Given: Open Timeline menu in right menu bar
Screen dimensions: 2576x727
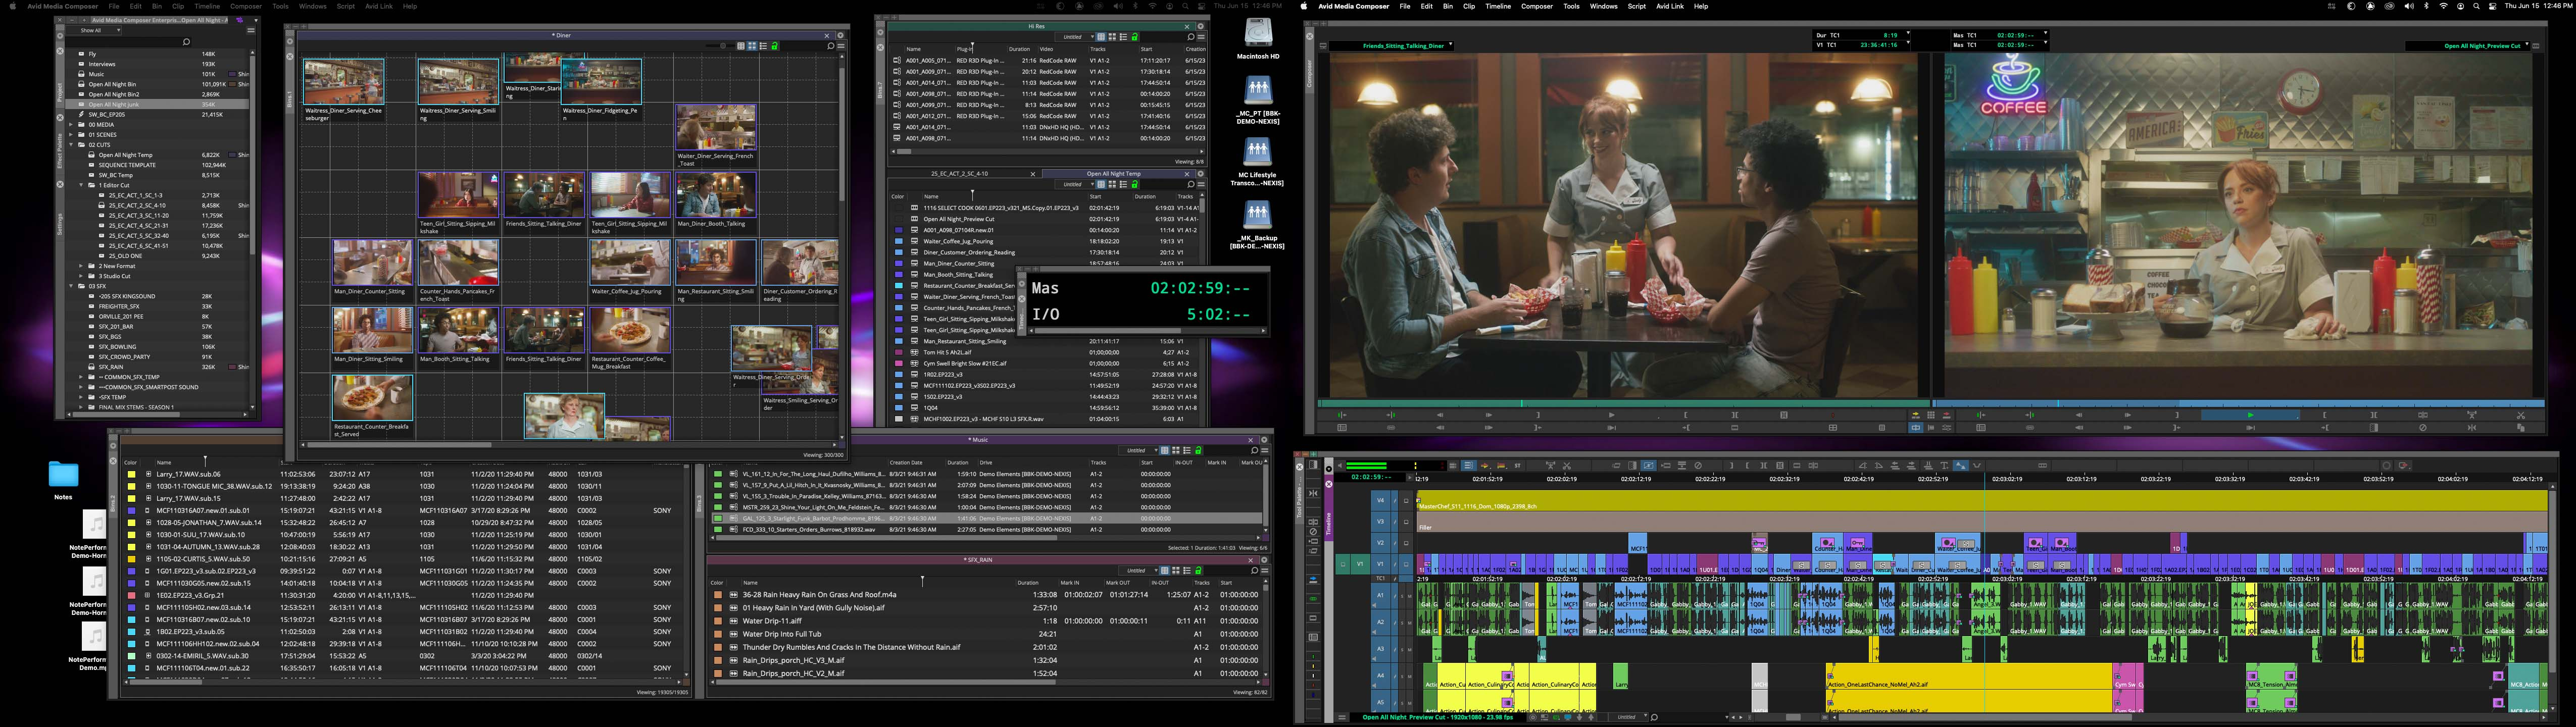Looking at the screenshot, I should pos(1498,6).
